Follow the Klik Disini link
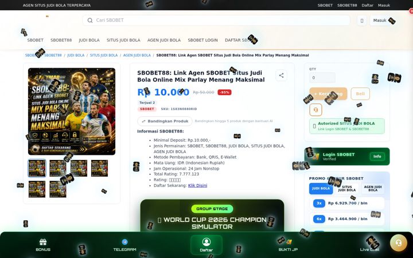 coord(197,185)
